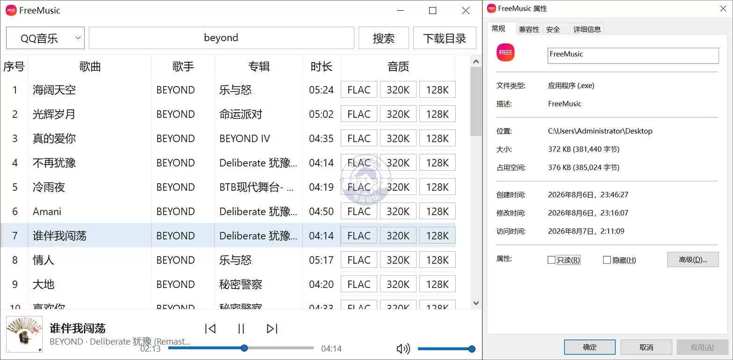Viewport: 733px width, 360px height.
Task: Confirm with the 确定 button
Action: point(590,347)
